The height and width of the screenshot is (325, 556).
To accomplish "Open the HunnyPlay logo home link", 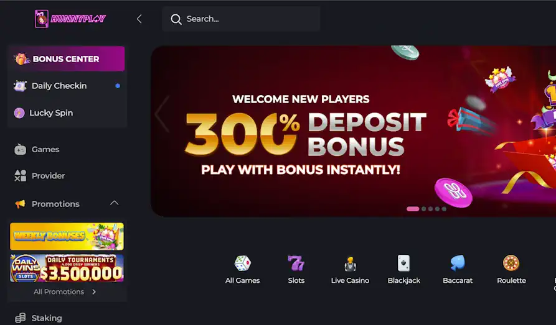I will coord(70,19).
